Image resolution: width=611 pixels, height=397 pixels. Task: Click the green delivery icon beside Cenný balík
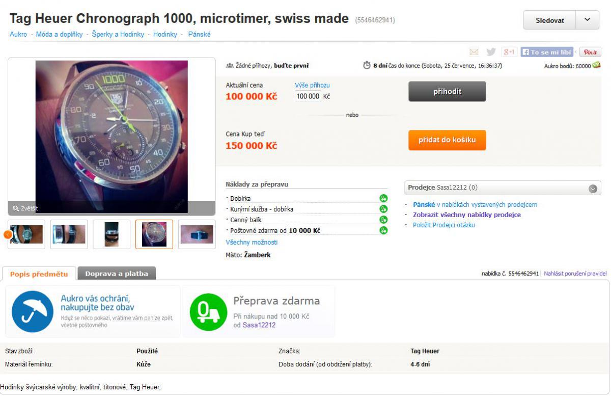(383, 220)
